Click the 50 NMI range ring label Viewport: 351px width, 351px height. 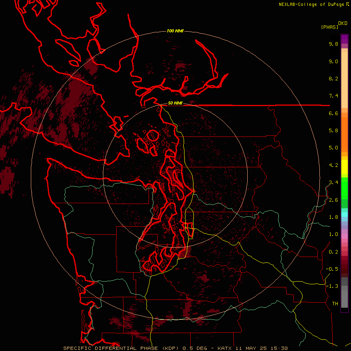pos(175,103)
